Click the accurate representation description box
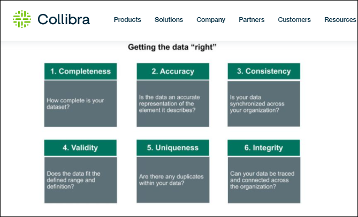Screen dimensions: 358x217 [172, 103]
